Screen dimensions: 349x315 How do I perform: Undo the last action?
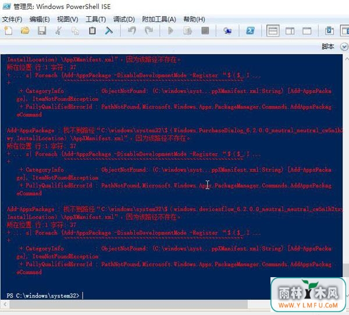point(132,30)
